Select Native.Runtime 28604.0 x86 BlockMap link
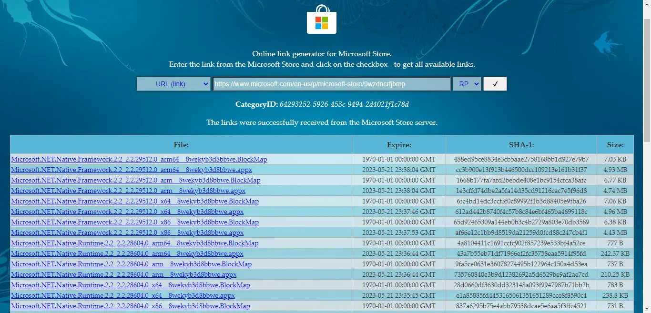 click(131, 306)
